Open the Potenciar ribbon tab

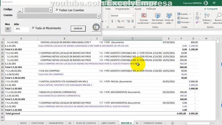(151, 9)
